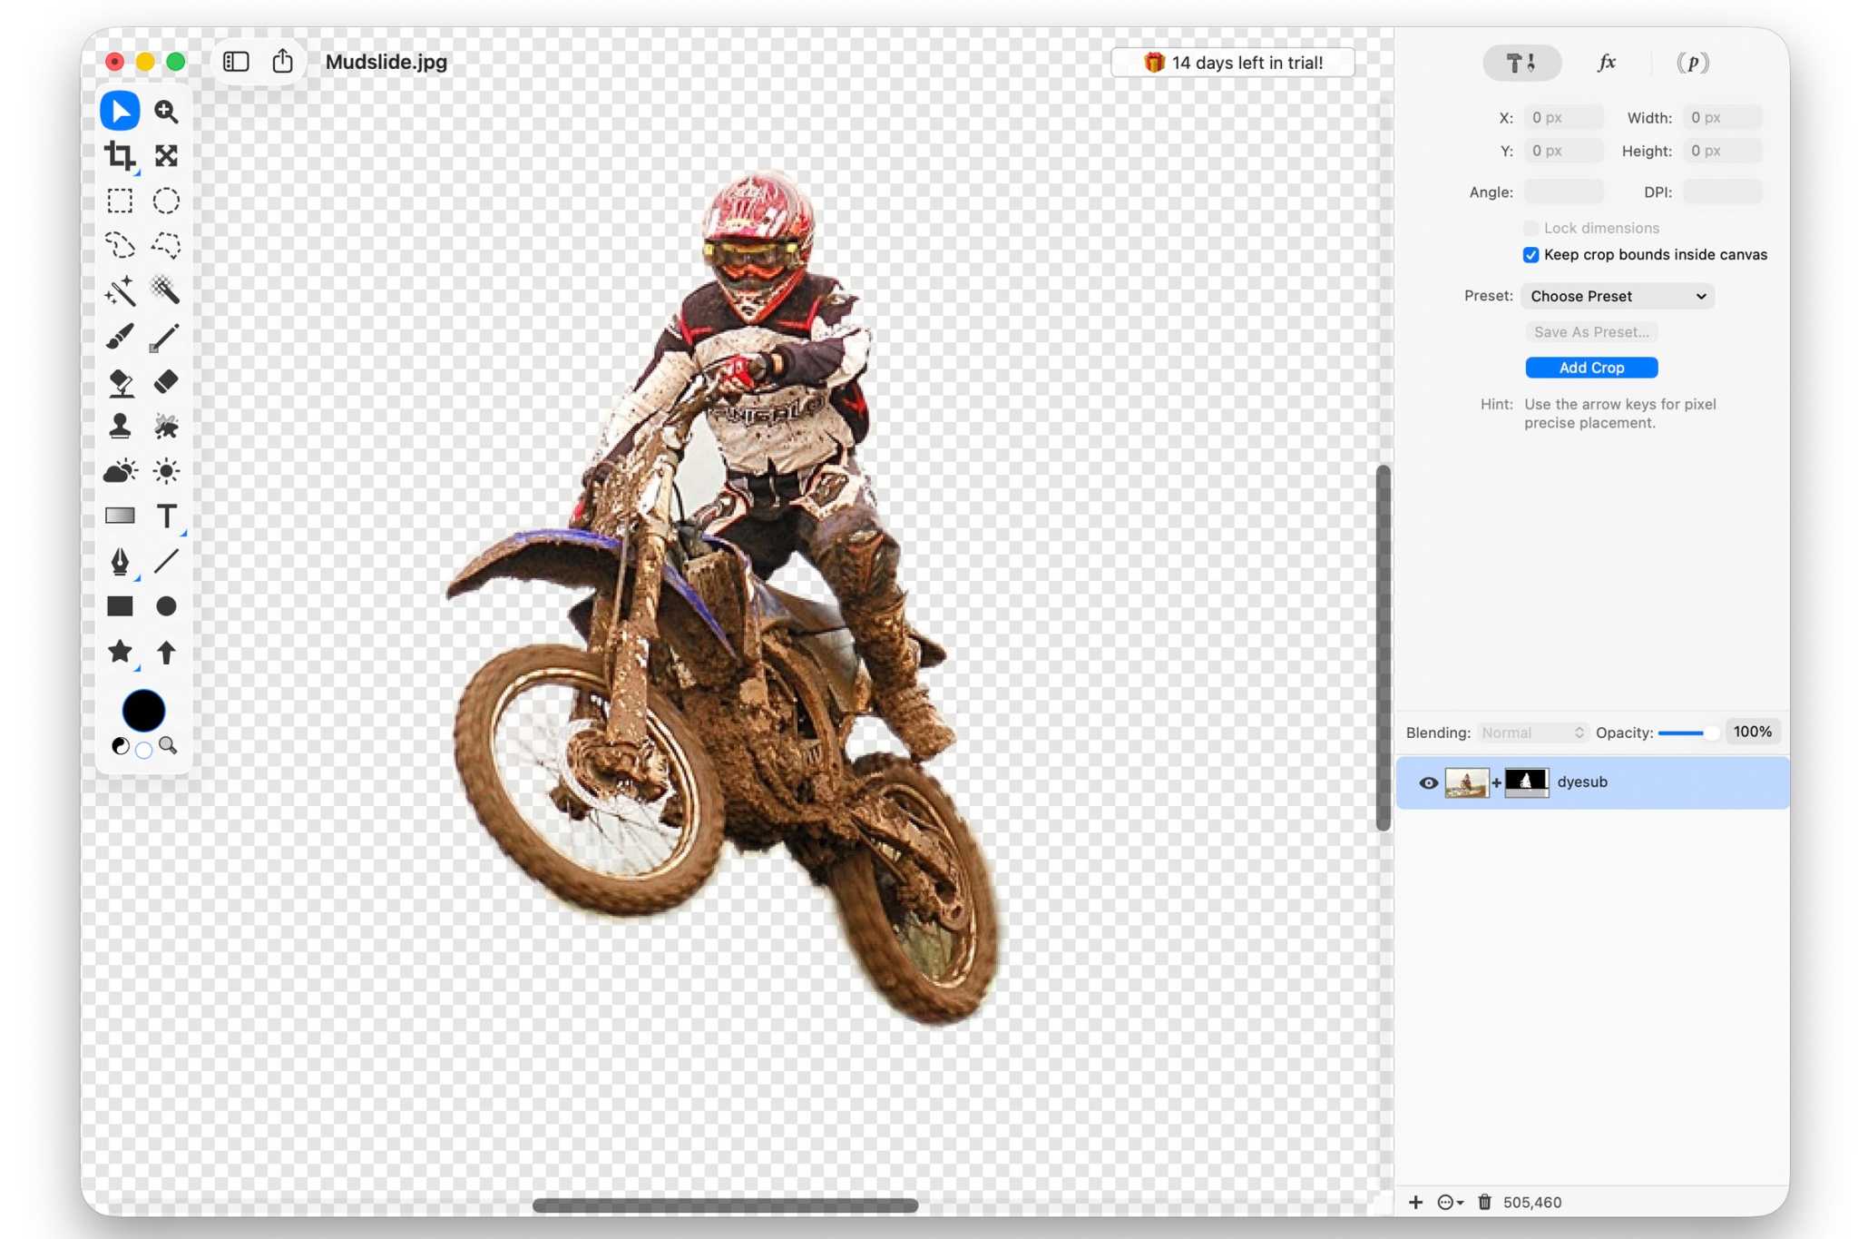Image resolution: width=1858 pixels, height=1239 pixels.
Task: Hide the dyesub layer visibility
Action: pos(1427,782)
